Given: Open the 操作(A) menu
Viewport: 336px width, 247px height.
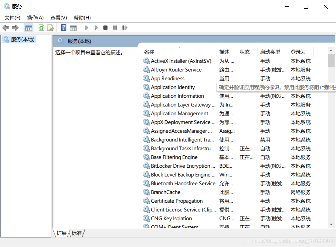Looking at the screenshot, I should point(35,18).
